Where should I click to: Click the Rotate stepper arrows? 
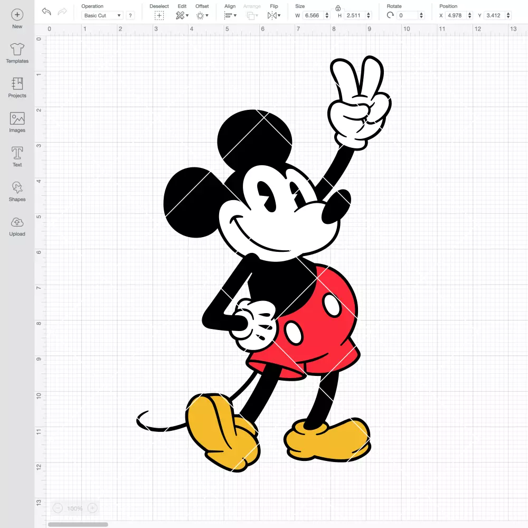tap(421, 15)
